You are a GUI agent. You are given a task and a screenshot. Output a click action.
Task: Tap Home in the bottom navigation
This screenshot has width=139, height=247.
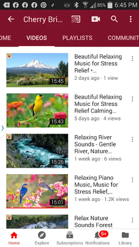click(x=14, y=238)
